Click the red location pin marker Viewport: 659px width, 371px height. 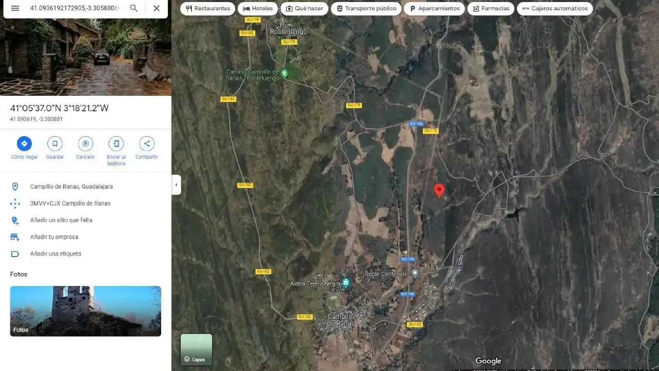click(439, 191)
